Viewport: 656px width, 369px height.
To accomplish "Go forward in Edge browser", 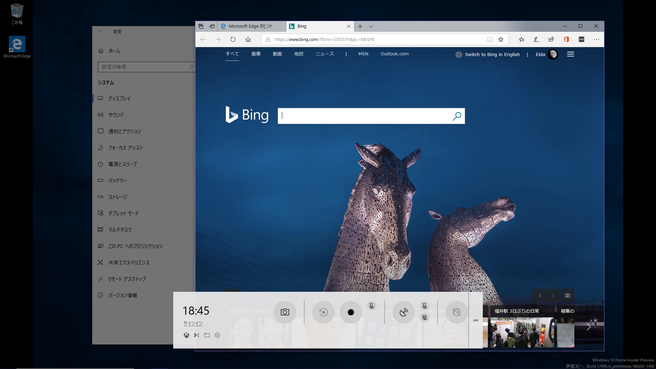I will coord(218,39).
